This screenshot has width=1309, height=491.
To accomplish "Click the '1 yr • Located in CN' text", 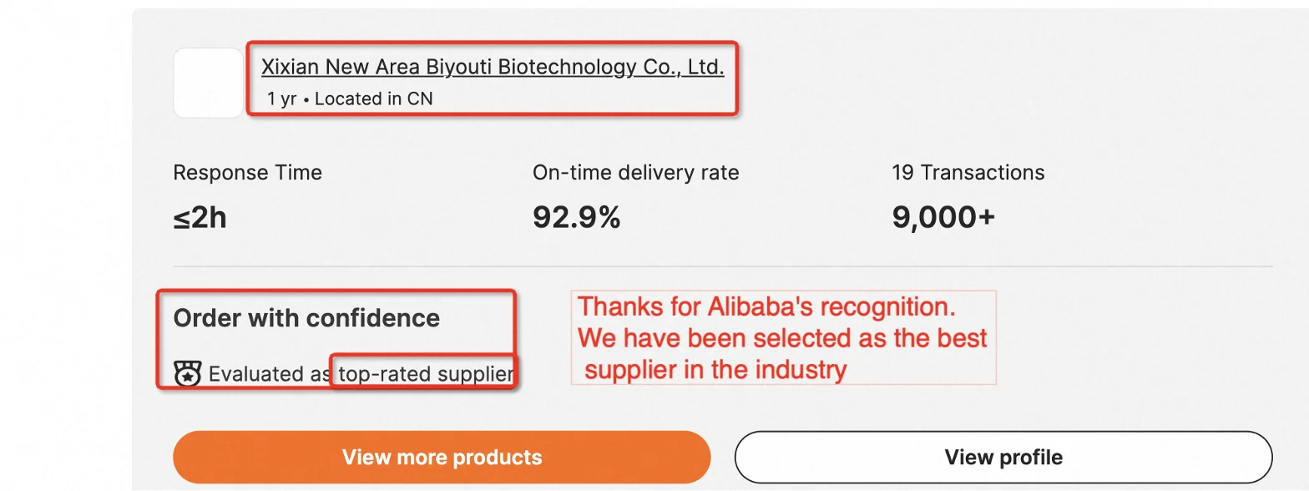I will coord(350,99).
